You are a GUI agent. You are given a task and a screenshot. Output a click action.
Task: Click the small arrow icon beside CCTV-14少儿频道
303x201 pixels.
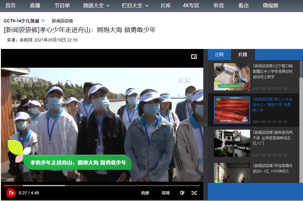(x=43, y=21)
